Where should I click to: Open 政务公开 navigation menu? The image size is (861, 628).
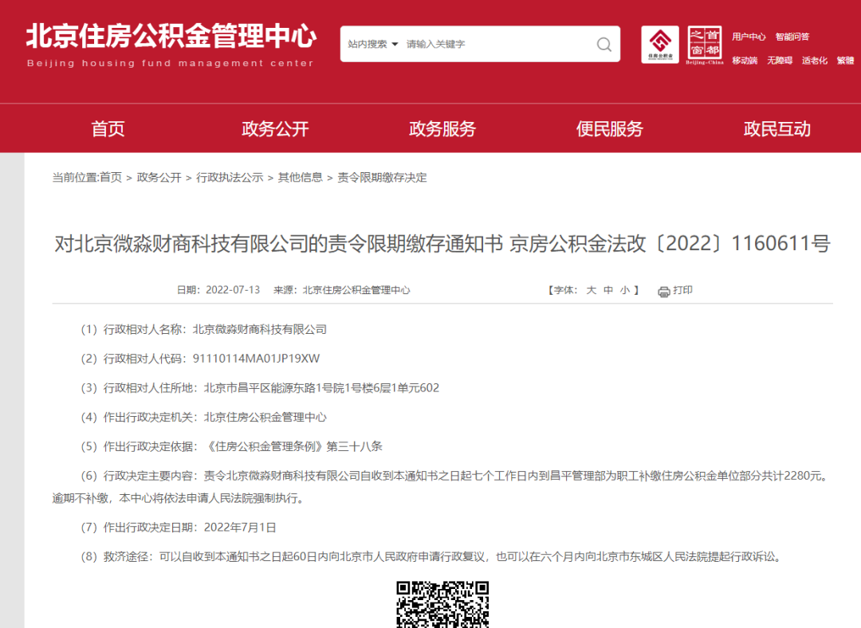[275, 128]
